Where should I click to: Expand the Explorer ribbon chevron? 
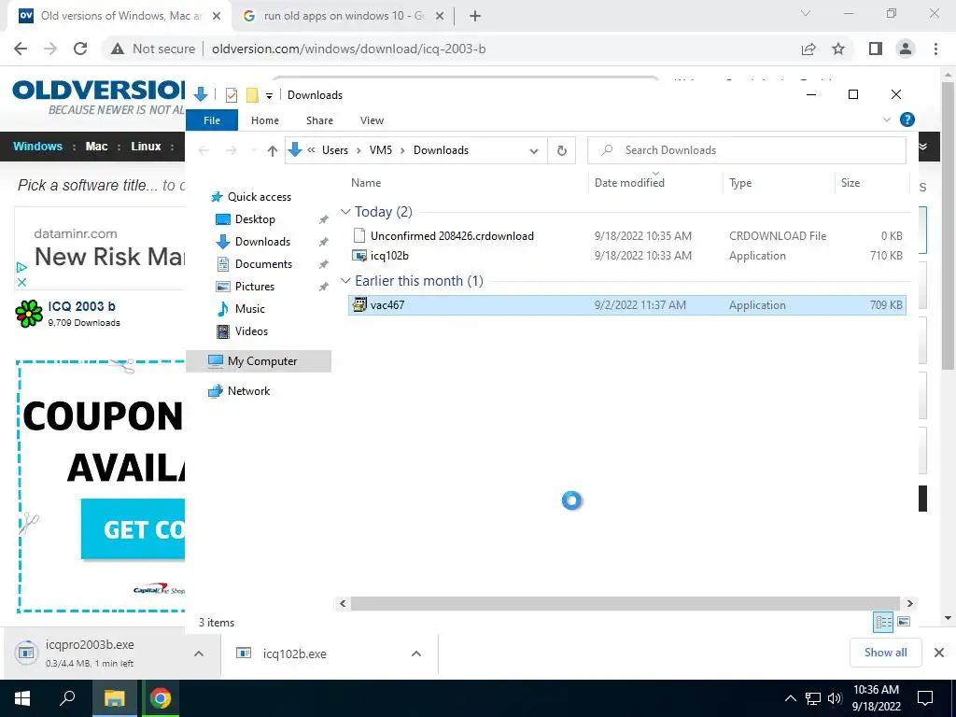coord(887,119)
